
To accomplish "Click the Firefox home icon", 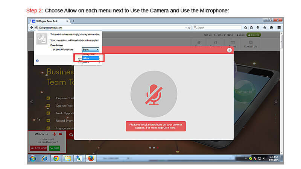I will 265,27.
